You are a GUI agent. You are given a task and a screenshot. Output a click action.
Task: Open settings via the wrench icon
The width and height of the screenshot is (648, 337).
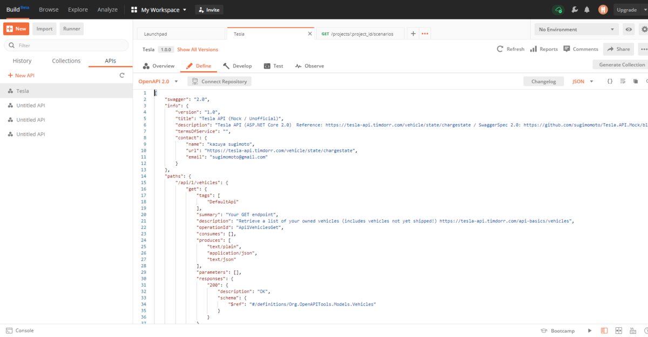[575, 10]
